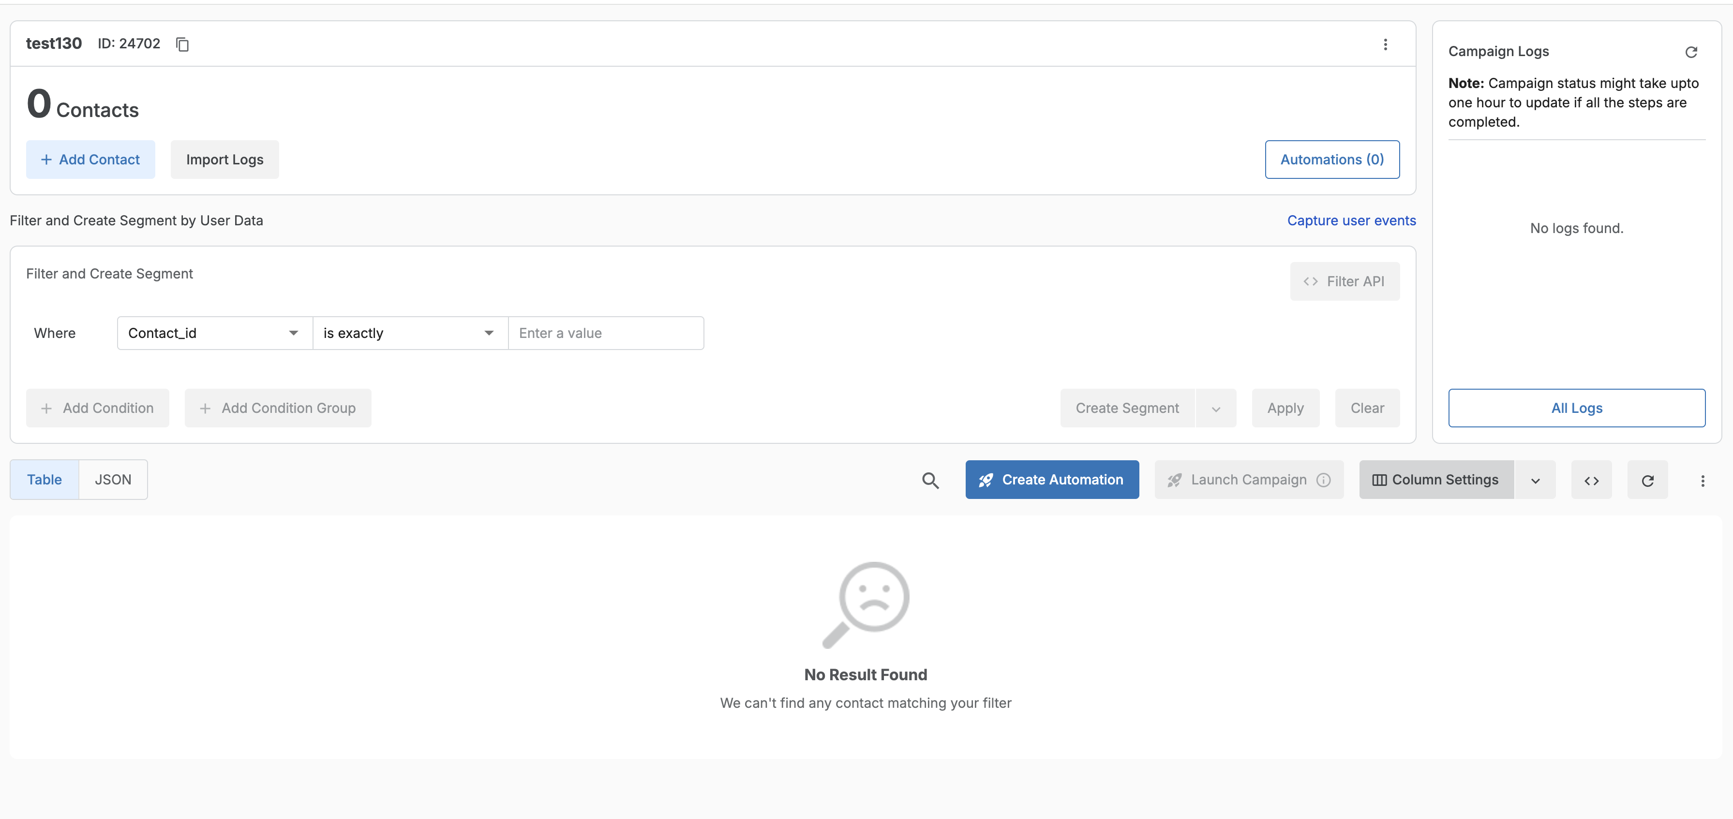Click the Add Contact button

(x=90, y=160)
